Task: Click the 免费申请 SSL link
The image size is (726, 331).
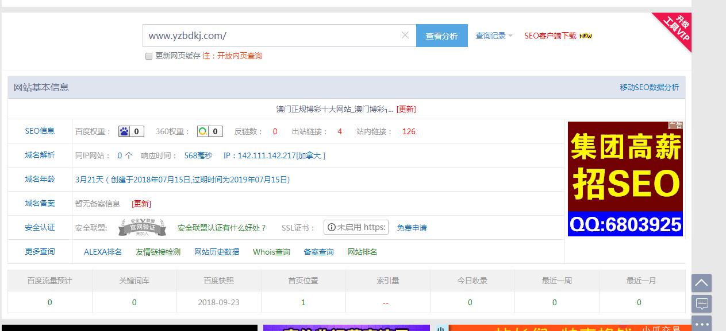Action: point(412,228)
